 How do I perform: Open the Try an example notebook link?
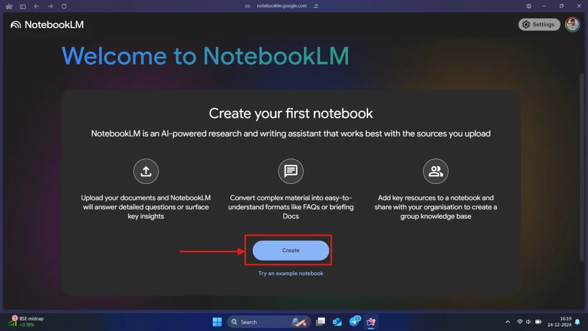click(291, 273)
